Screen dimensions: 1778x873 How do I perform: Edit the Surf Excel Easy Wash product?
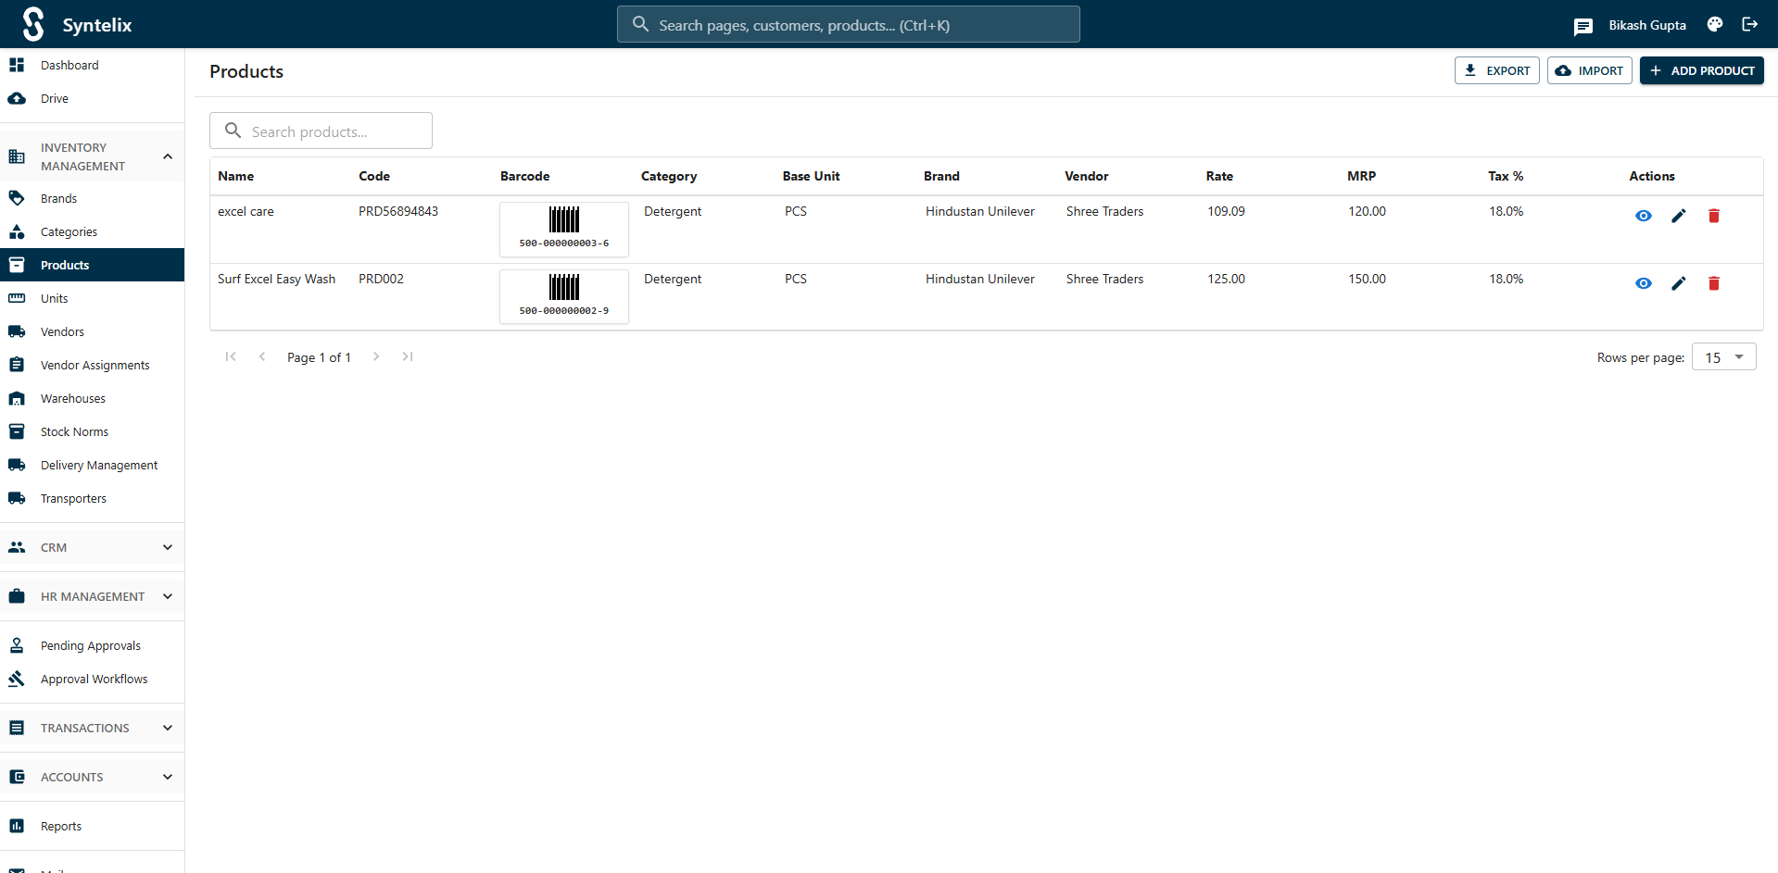point(1679,283)
